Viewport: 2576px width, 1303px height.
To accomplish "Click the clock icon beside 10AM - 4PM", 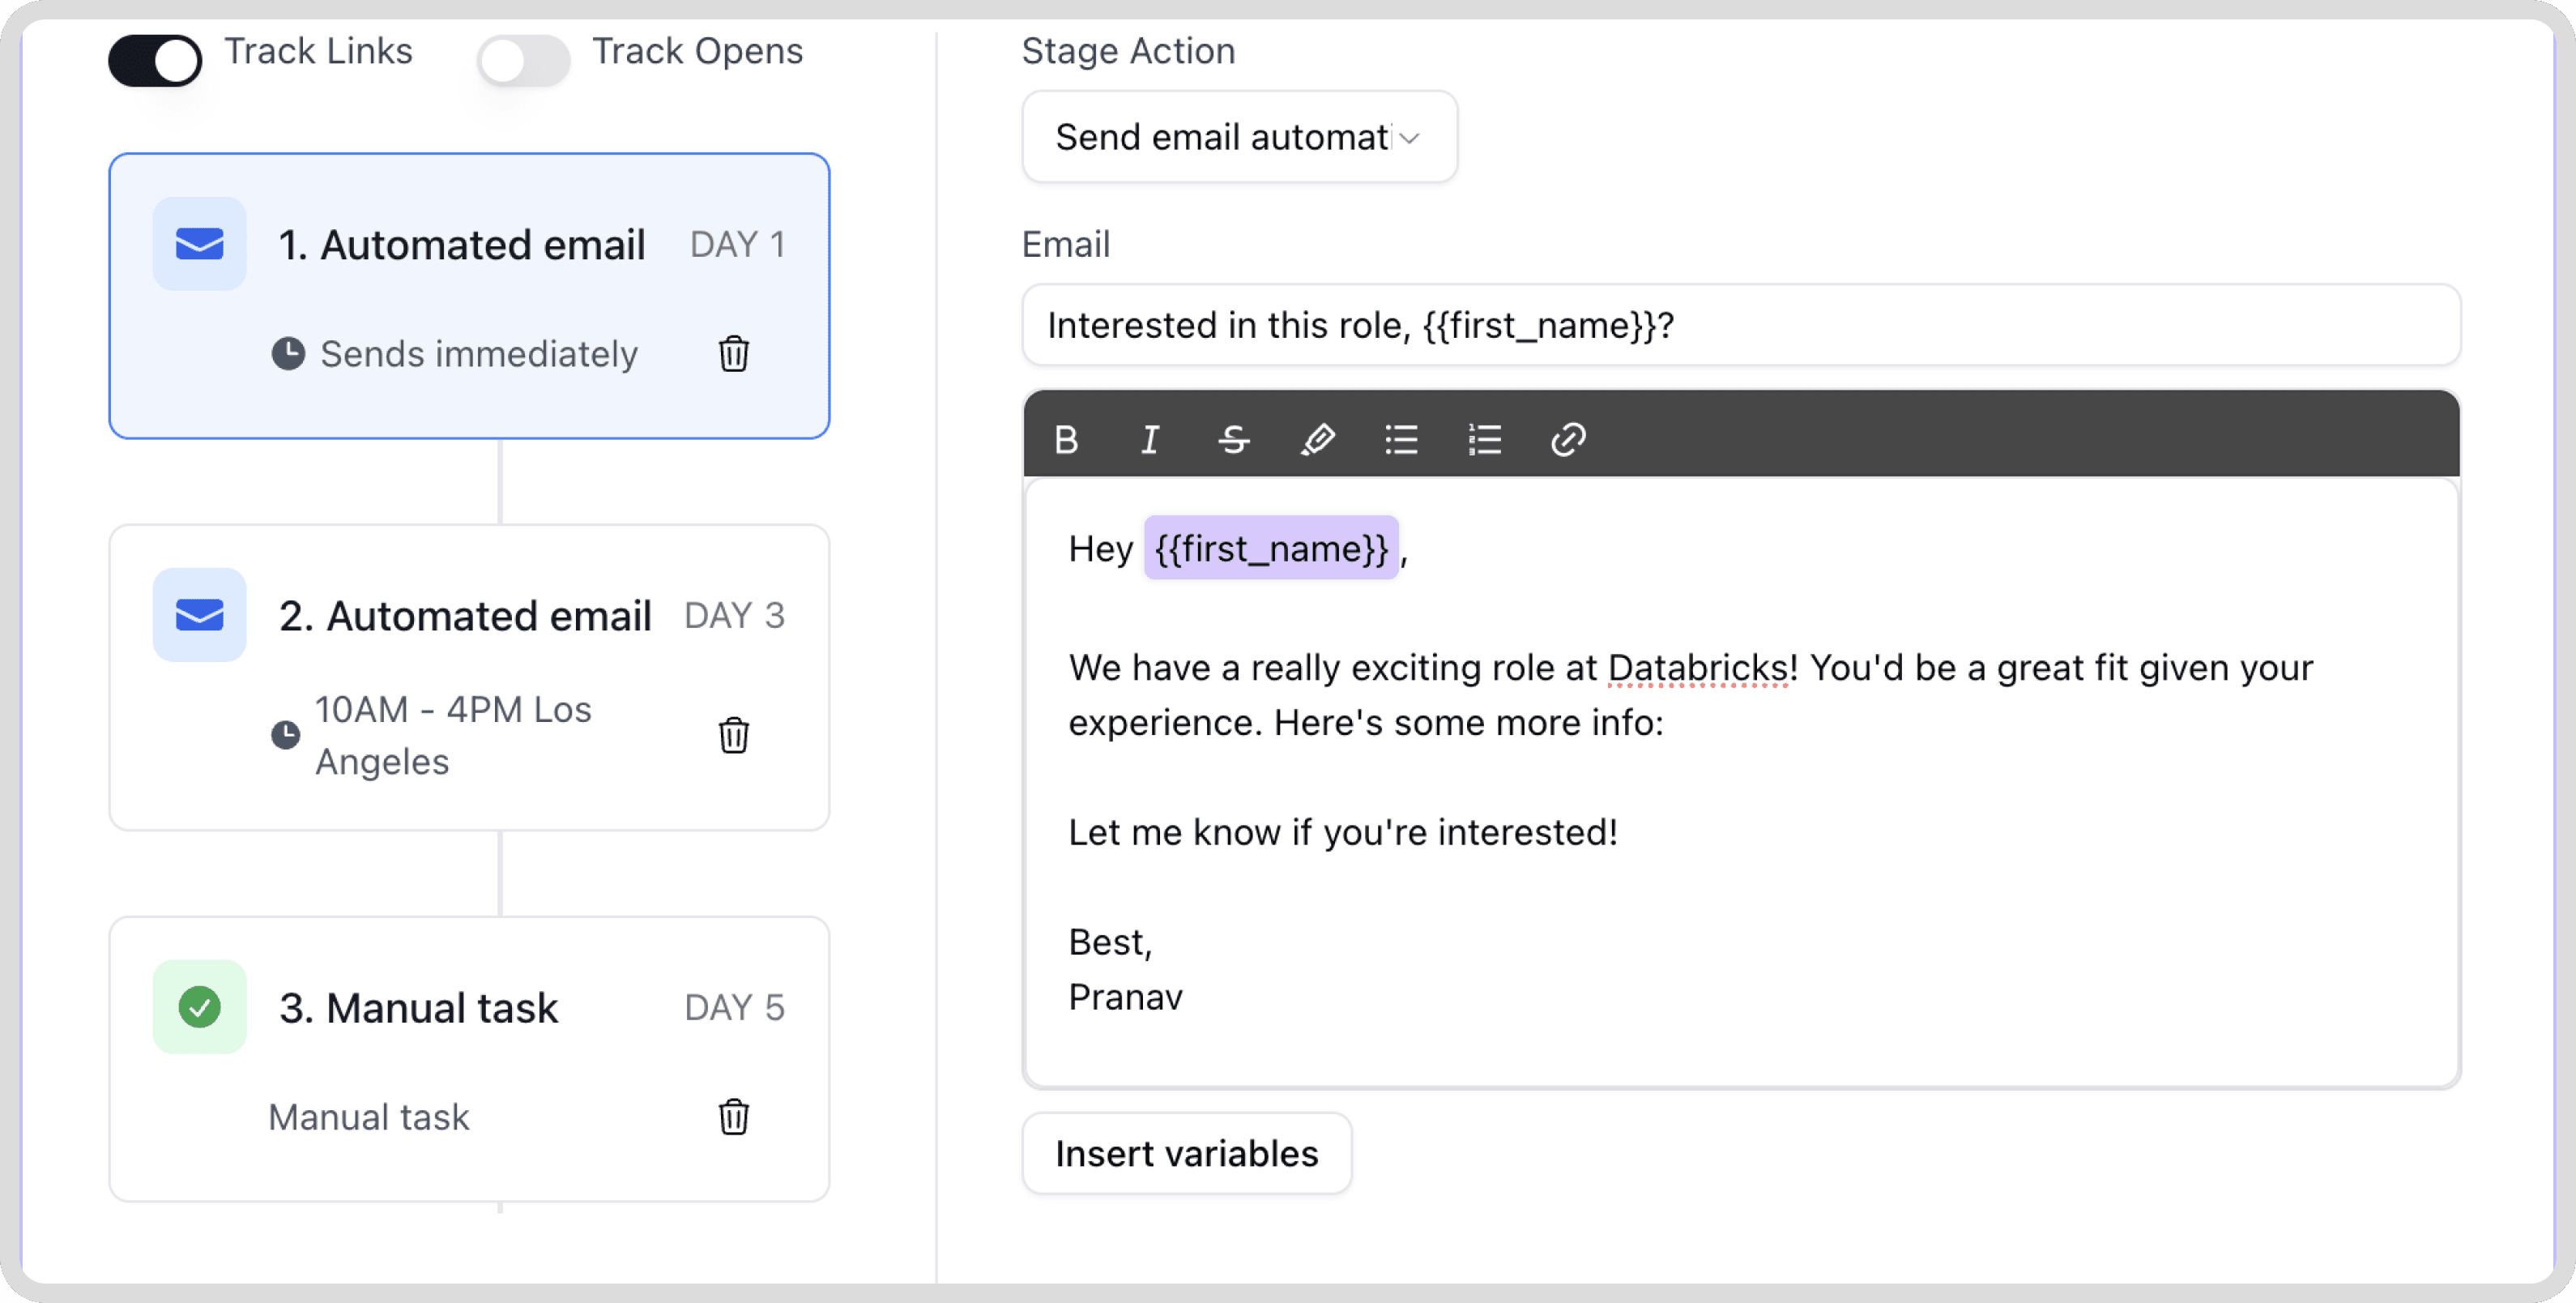I will click(x=285, y=735).
